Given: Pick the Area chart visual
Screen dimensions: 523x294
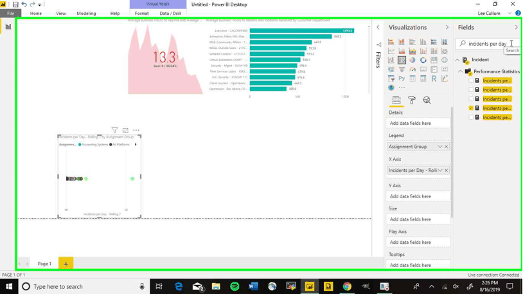Looking at the screenshot, I should click(x=402, y=51).
